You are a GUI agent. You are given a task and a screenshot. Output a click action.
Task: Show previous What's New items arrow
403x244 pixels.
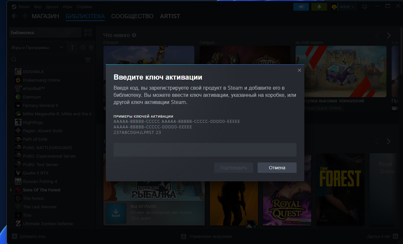coord(377,35)
